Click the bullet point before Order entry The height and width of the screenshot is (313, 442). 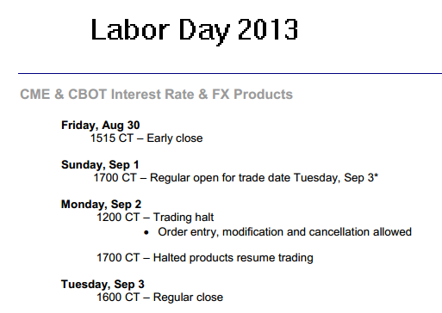coord(146,232)
